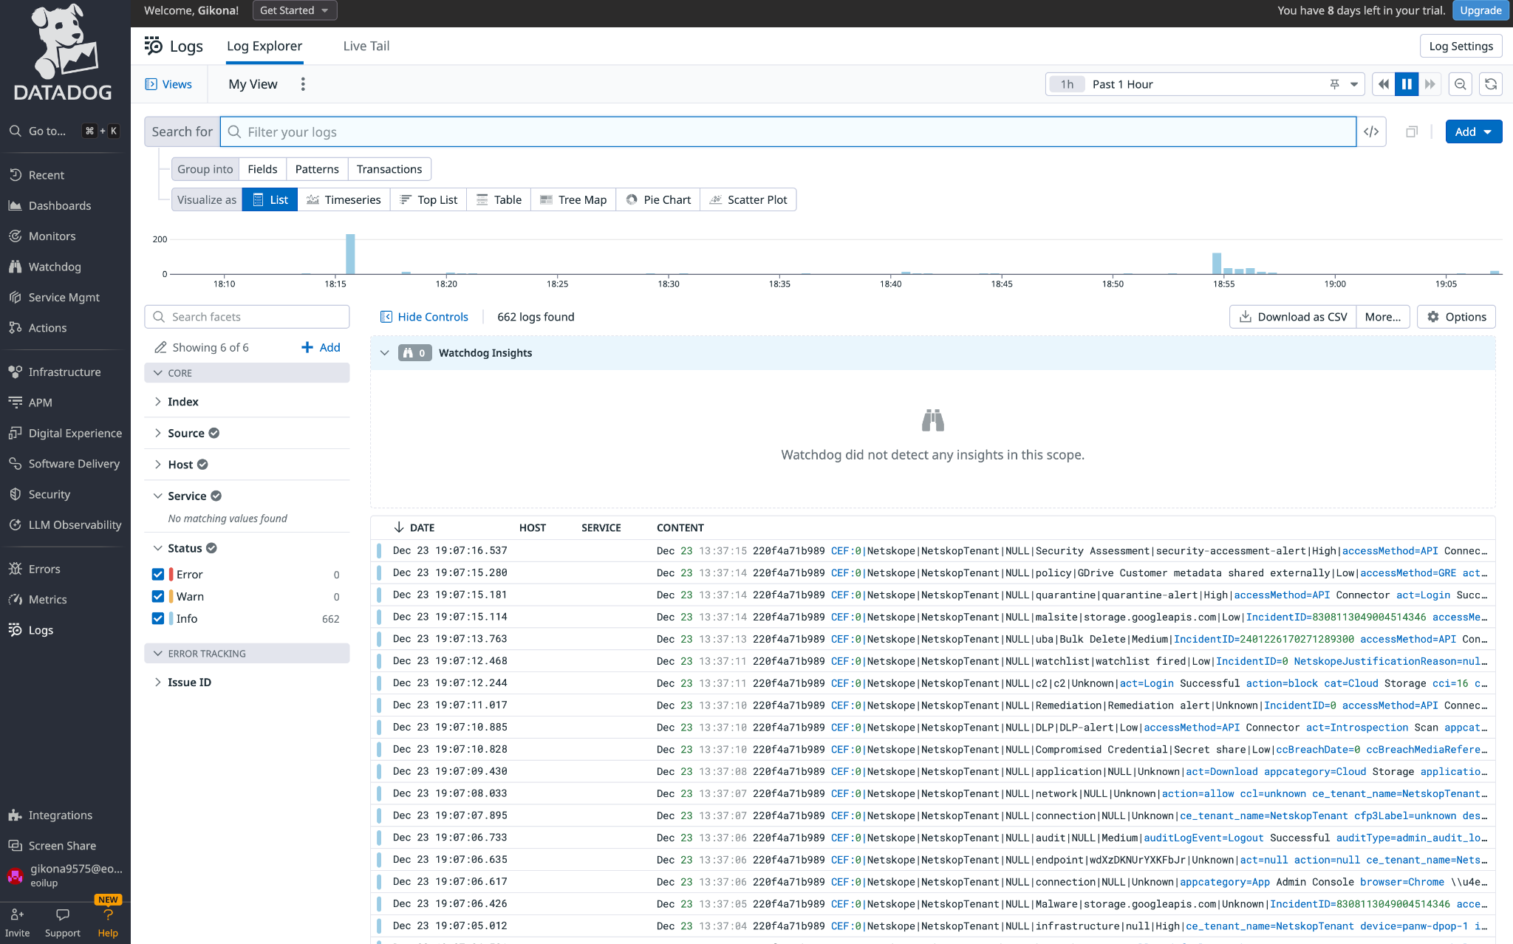Open the Add dropdown button
The image size is (1513, 944).
point(1473,131)
